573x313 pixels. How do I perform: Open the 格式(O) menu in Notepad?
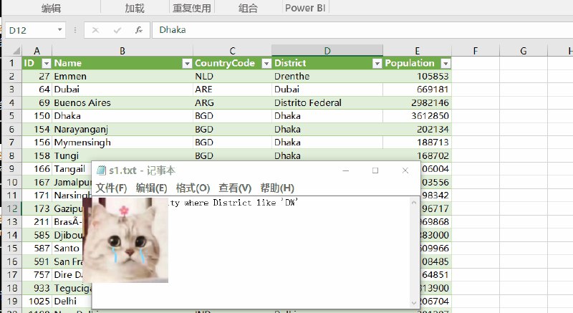(193, 188)
